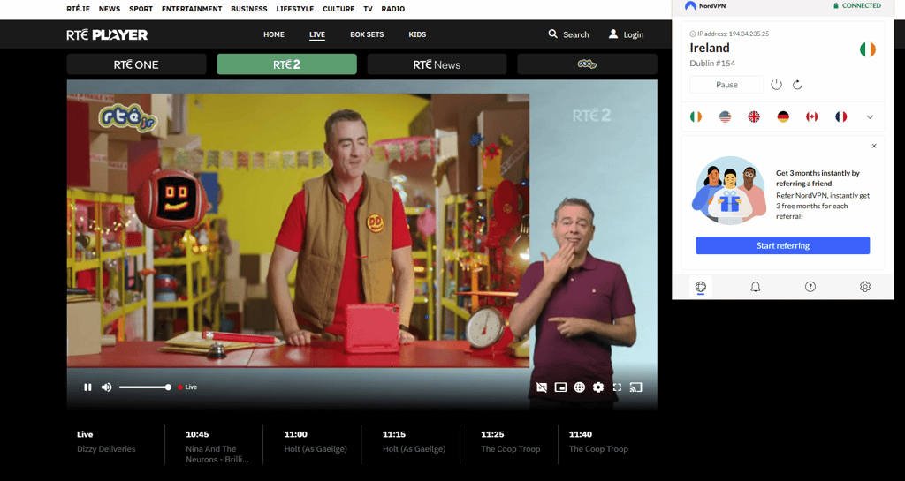Image resolution: width=905 pixels, height=481 pixels.
Task: Expand the NordVPN country list chevron
Action: (870, 116)
